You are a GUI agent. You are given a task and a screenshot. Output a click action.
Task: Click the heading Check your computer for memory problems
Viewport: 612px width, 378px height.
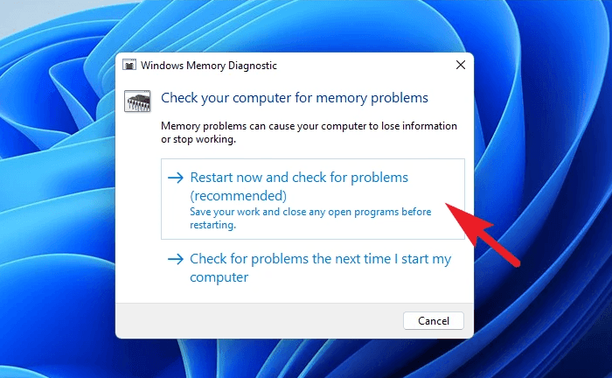coord(295,97)
